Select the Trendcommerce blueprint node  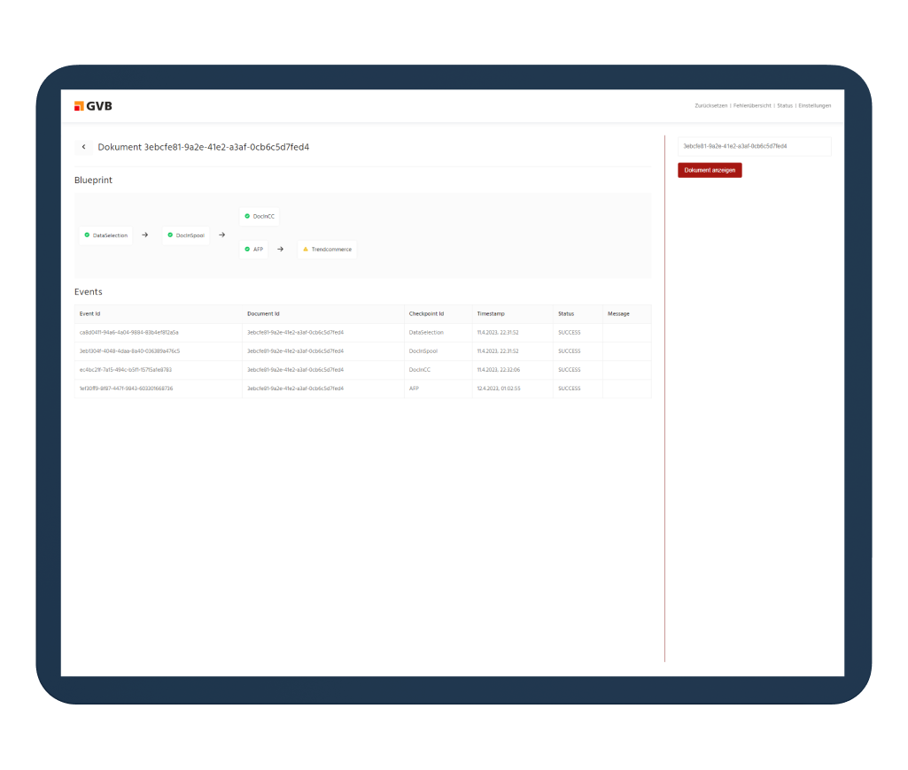(x=327, y=250)
